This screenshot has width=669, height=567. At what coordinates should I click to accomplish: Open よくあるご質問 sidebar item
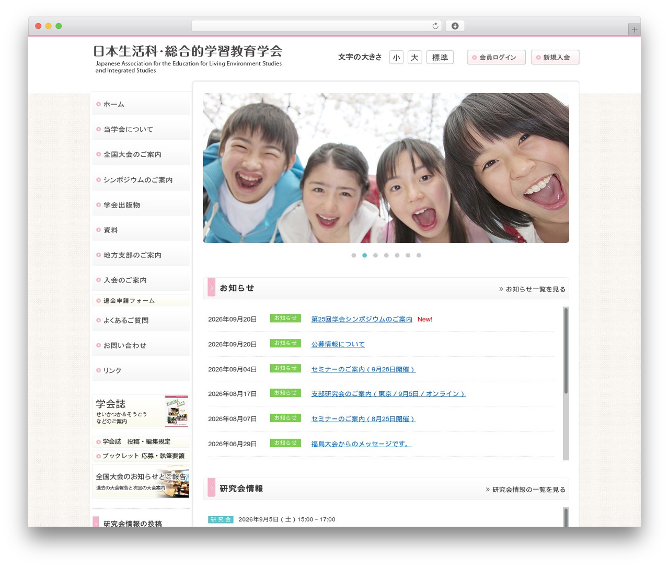[x=141, y=321]
